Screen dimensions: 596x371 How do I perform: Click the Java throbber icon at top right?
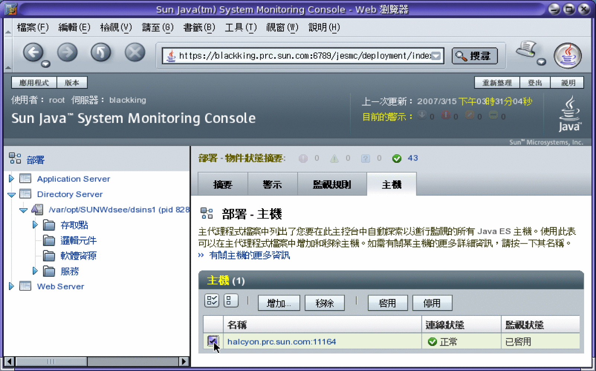click(567, 56)
